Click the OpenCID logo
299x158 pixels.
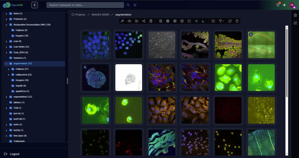point(13,5)
